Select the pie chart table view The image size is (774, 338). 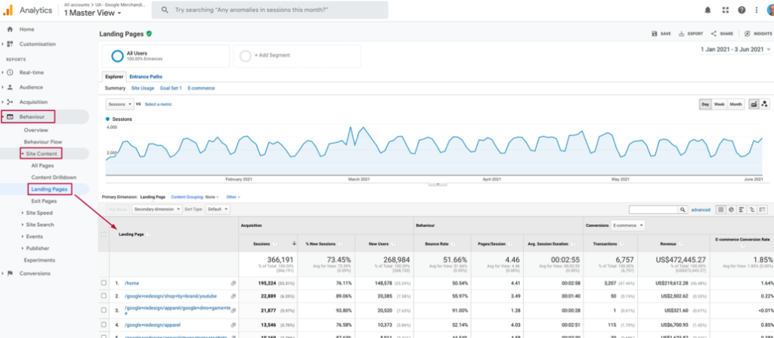(x=732, y=209)
